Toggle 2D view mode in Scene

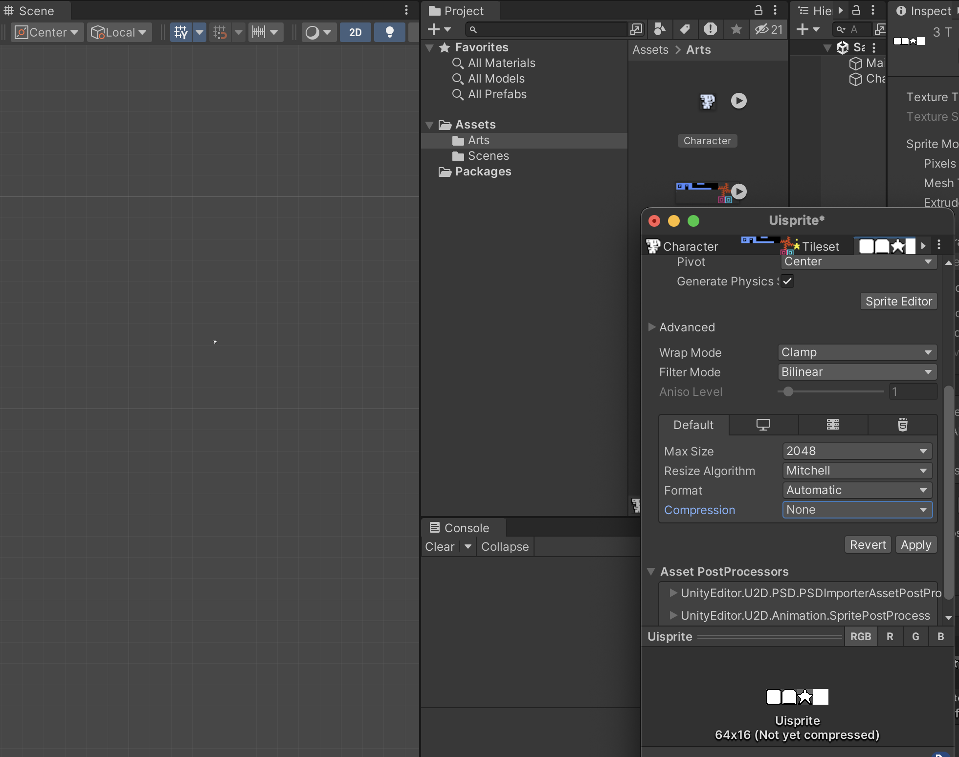click(356, 32)
